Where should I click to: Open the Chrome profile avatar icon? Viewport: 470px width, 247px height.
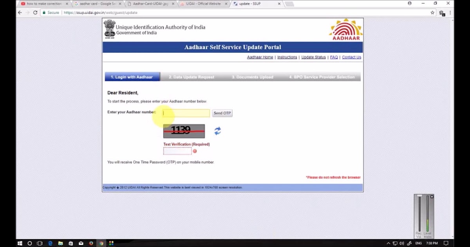tap(410, 3)
